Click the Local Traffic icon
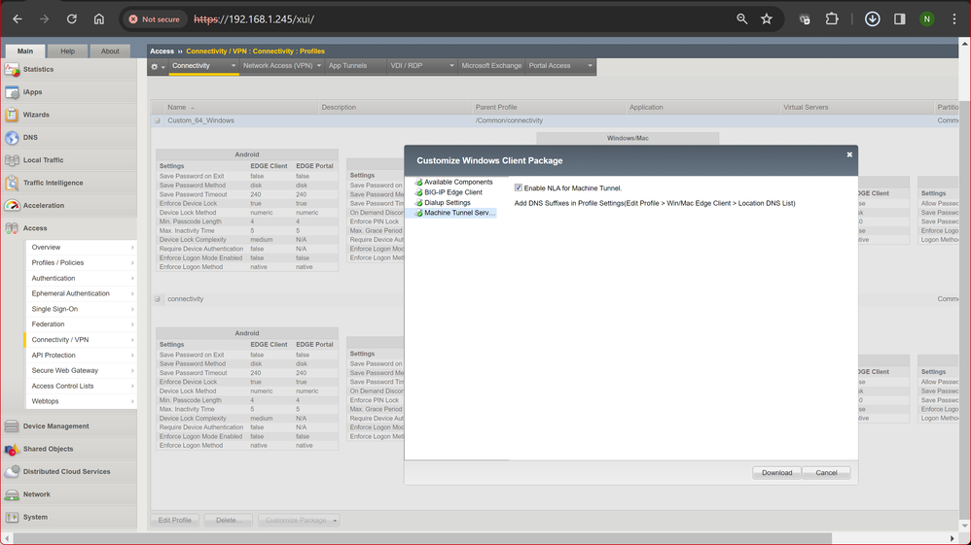 pos(12,160)
